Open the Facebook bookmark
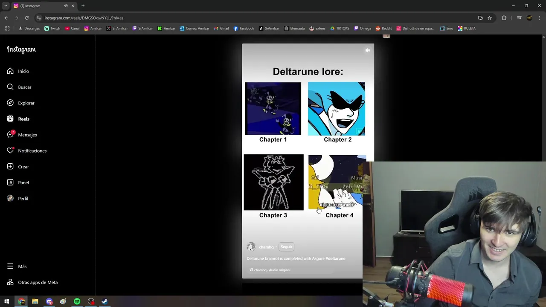 244,29
